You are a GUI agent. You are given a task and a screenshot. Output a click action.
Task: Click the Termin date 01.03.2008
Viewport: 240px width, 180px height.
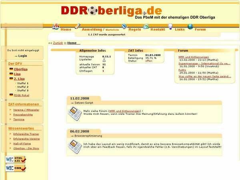click(x=153, y=55)
